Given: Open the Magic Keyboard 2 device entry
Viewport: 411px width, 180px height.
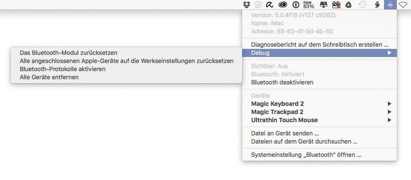Looking at the screenshot, I should click(320, 104).
